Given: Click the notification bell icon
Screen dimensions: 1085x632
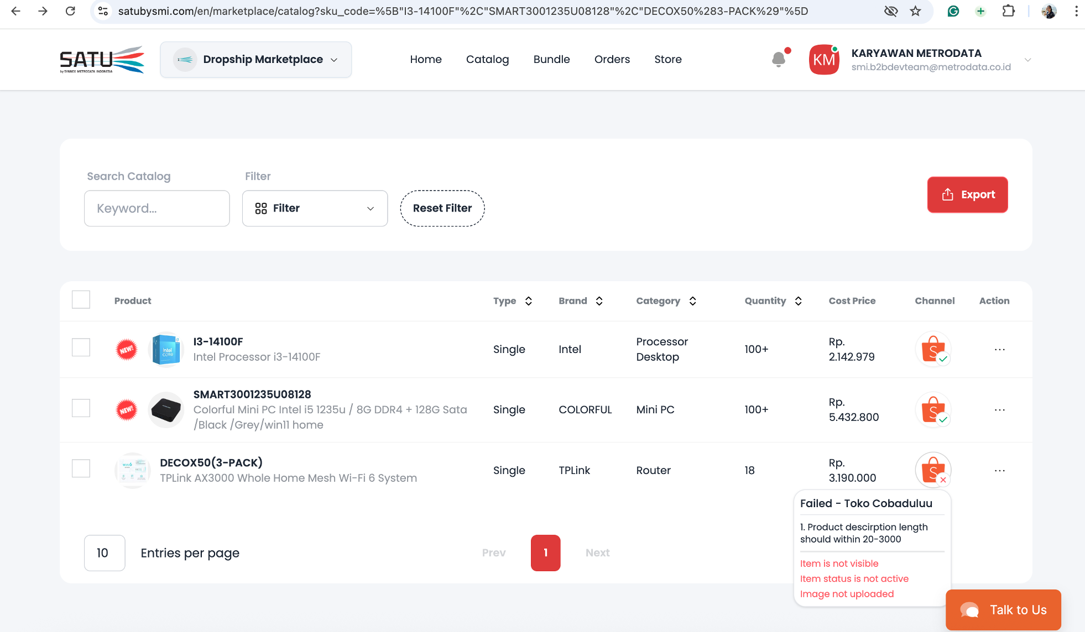Looking at the screenshot, I should pos(779,59).
